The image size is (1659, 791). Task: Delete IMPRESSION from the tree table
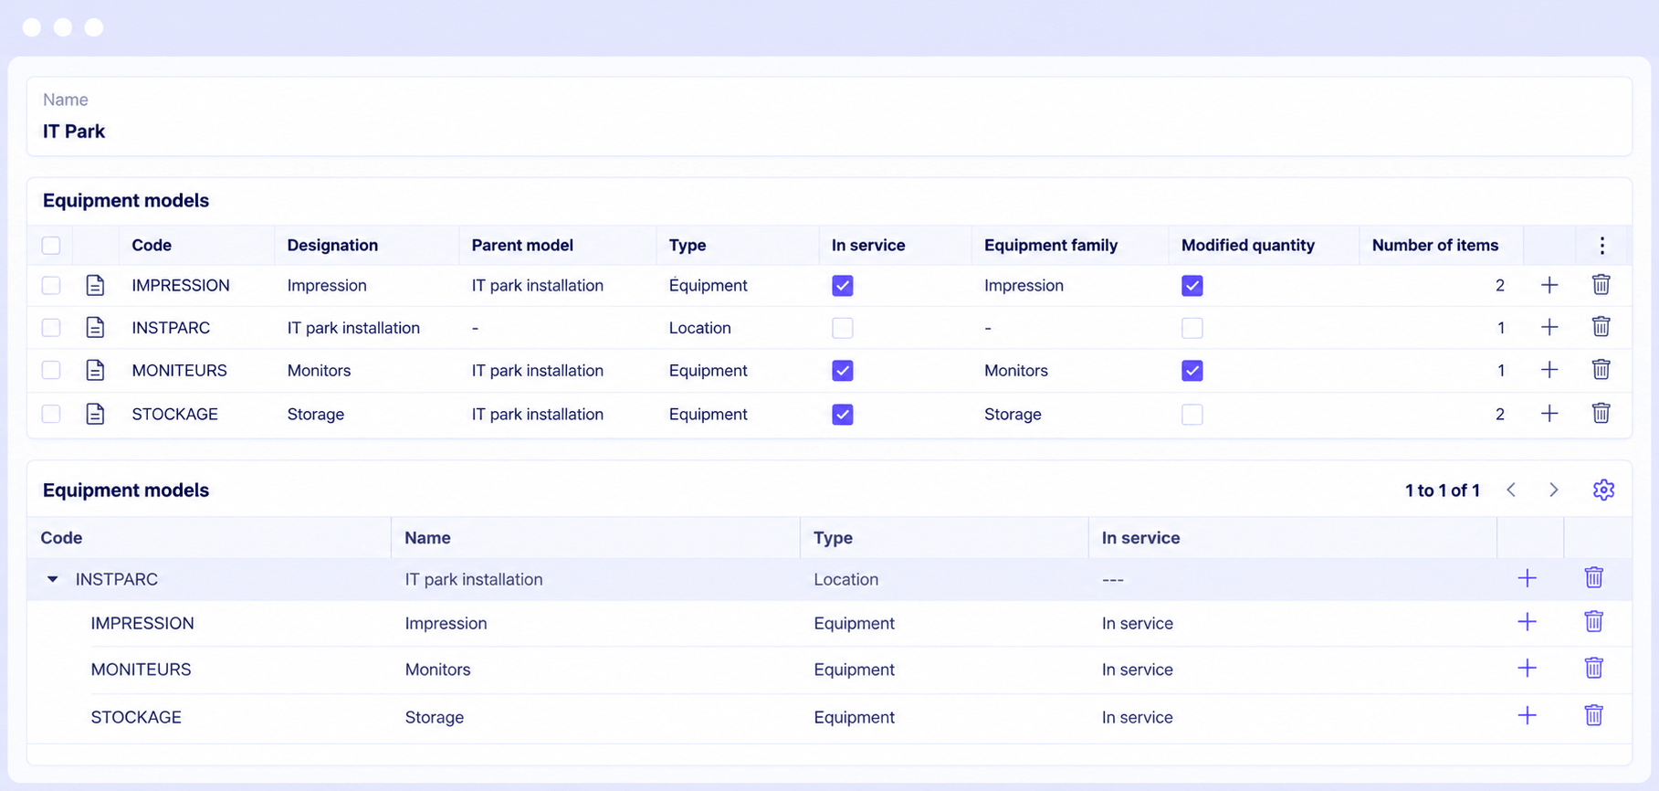pos(1593,621)
